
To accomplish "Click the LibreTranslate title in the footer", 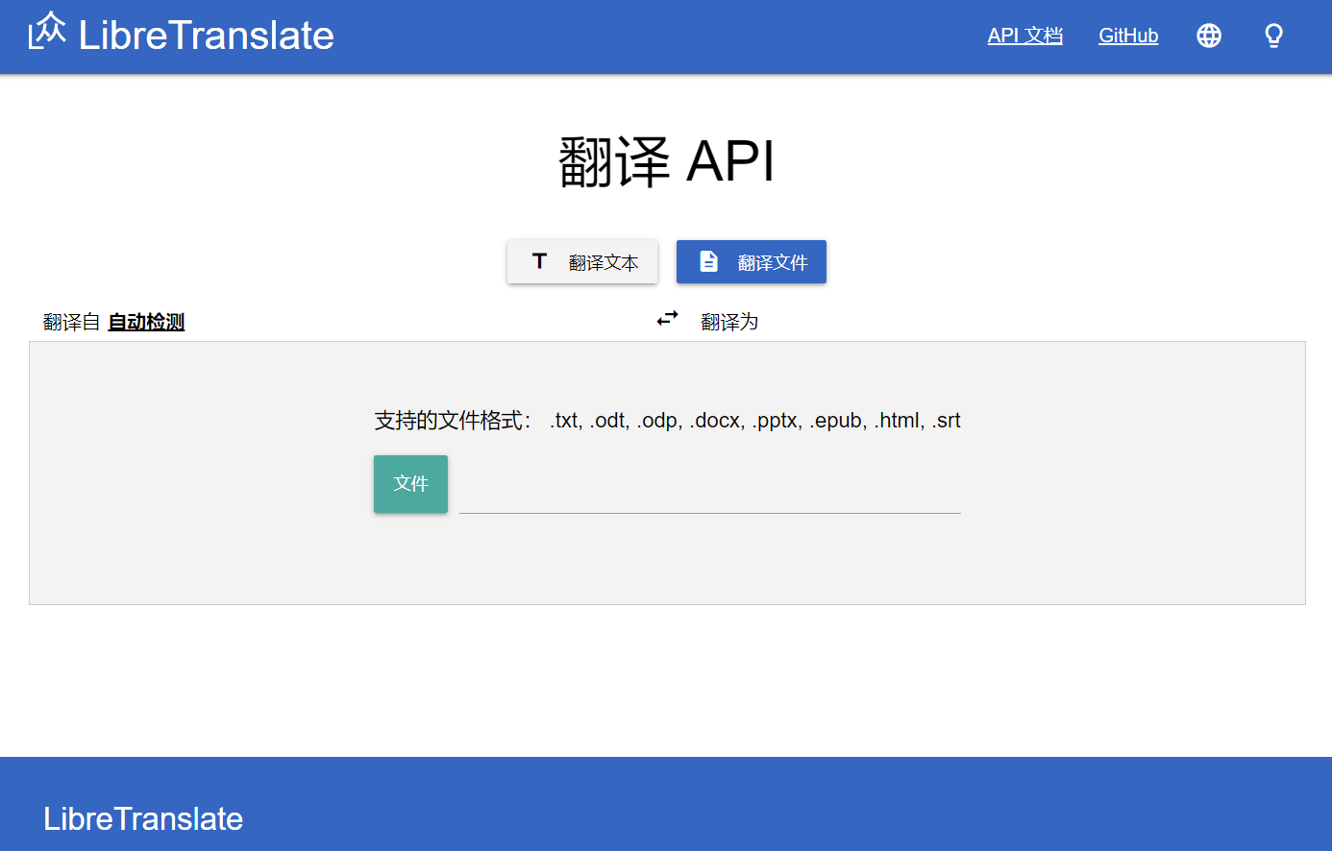I will (x=143, y=818).
